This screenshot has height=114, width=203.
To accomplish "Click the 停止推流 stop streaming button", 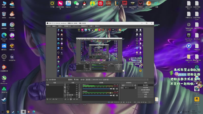I will coord(145,85).
